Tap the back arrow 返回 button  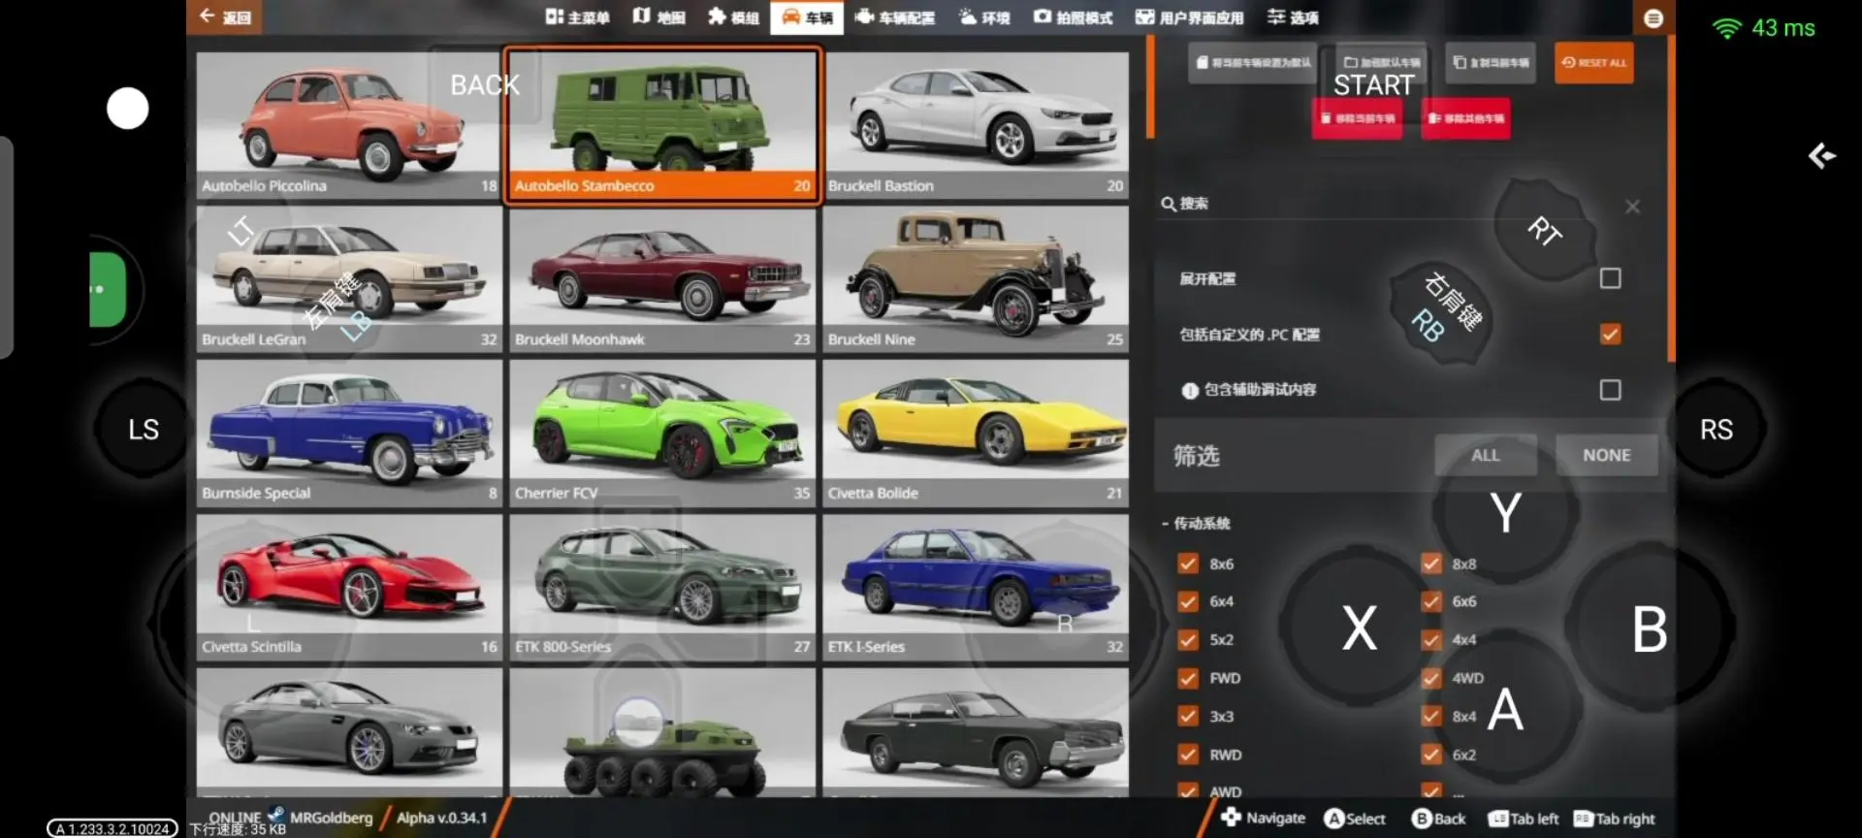(x=224, y=16)
